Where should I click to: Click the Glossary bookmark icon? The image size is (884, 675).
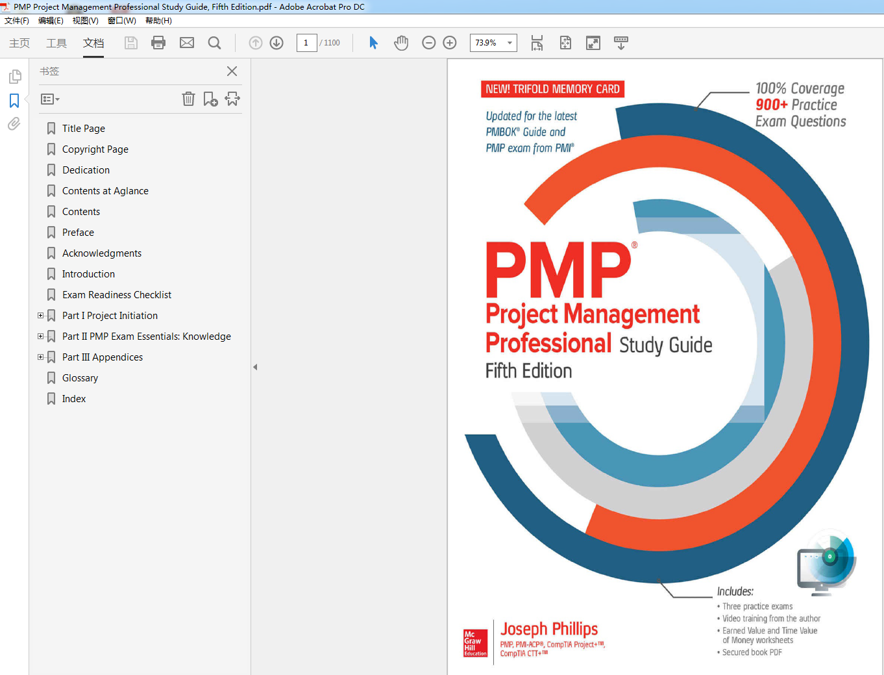pos(51,378)
